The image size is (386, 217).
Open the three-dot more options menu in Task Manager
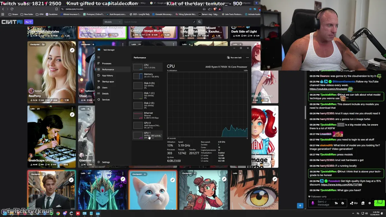click(247, 58)
